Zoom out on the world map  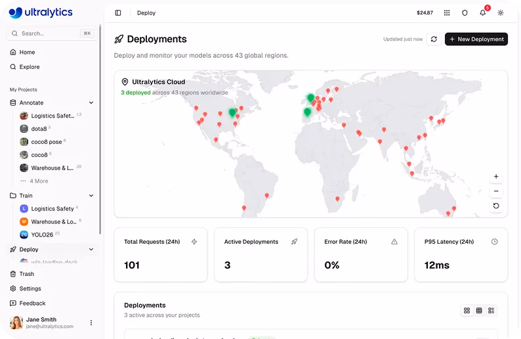(496, 191)
